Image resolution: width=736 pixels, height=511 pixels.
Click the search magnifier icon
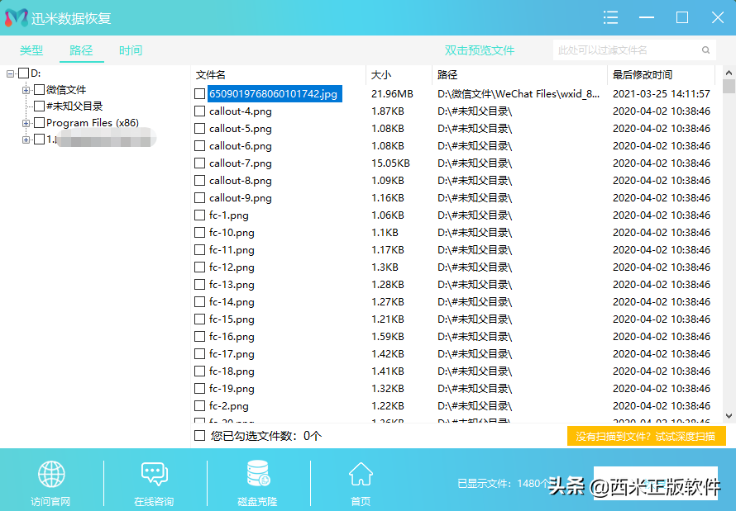tap(706, 50)
